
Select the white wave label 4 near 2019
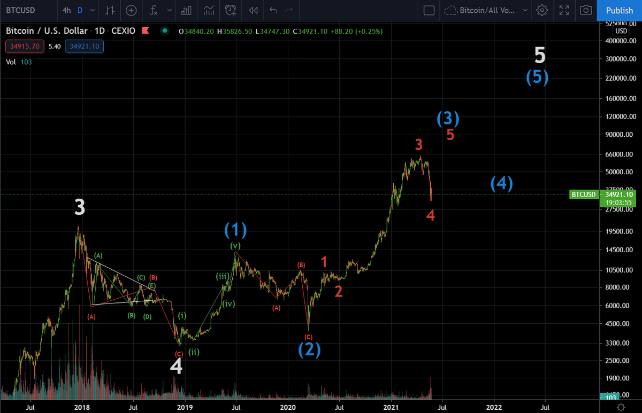click(177, 366)
